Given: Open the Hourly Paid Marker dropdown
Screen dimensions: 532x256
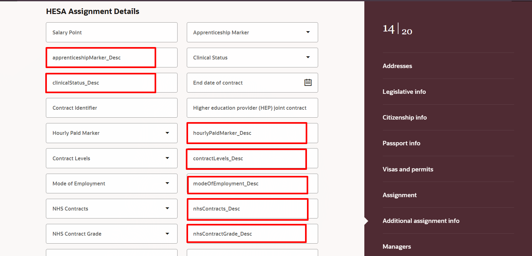Looking at the screenshot, I should coord(167,133).
